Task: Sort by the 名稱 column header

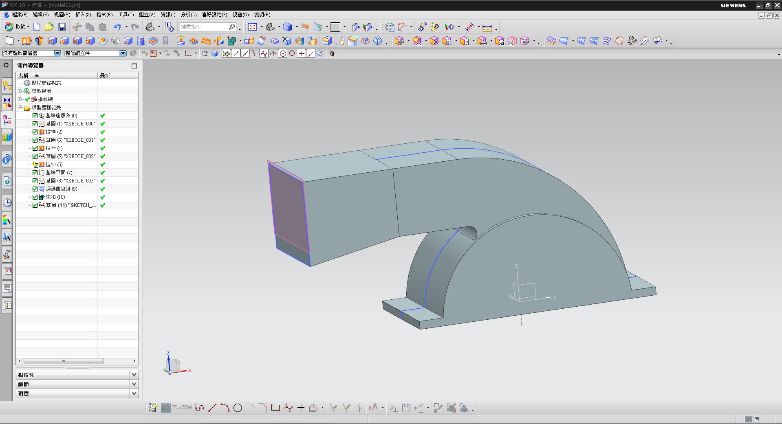Action: (57, 75)
